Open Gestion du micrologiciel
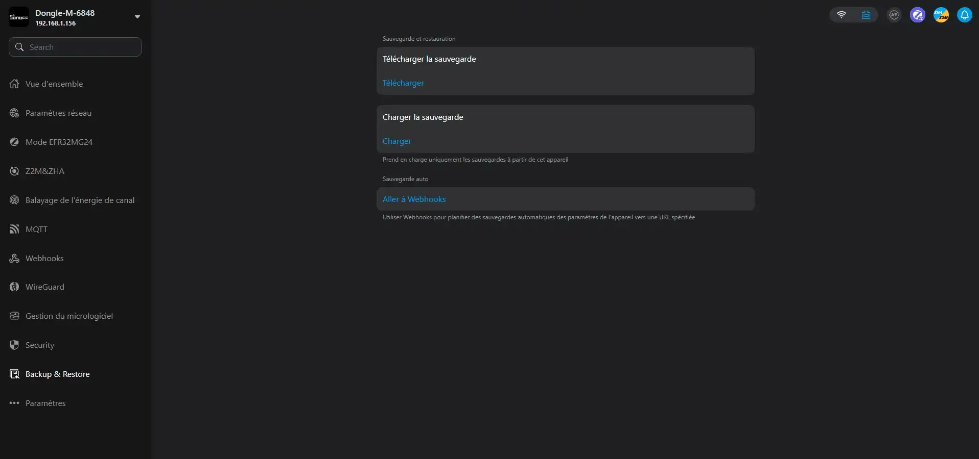Viewport: 979px width, 459px height. 69,316
